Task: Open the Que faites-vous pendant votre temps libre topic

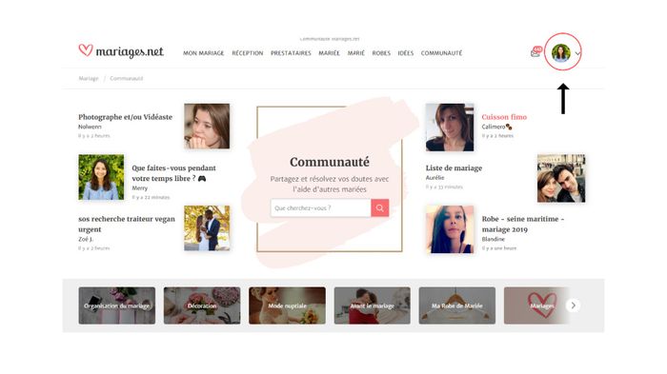Action: click(173, 173)
